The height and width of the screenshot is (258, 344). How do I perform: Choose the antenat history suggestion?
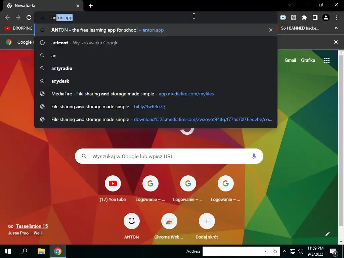156,43
